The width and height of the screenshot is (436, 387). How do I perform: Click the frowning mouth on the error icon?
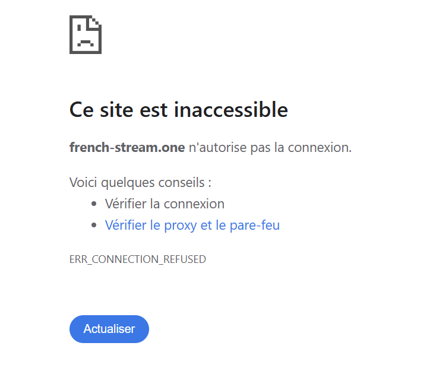[85, 43]
